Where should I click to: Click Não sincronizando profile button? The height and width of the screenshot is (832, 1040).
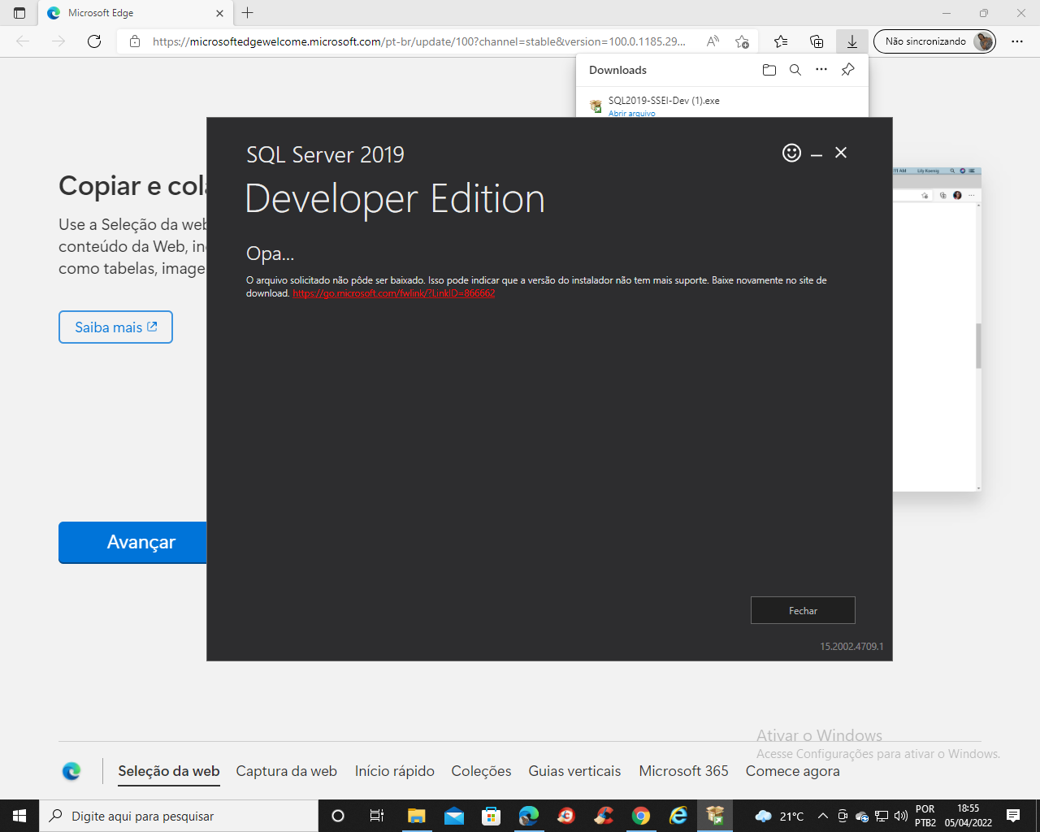pos(934,41)
